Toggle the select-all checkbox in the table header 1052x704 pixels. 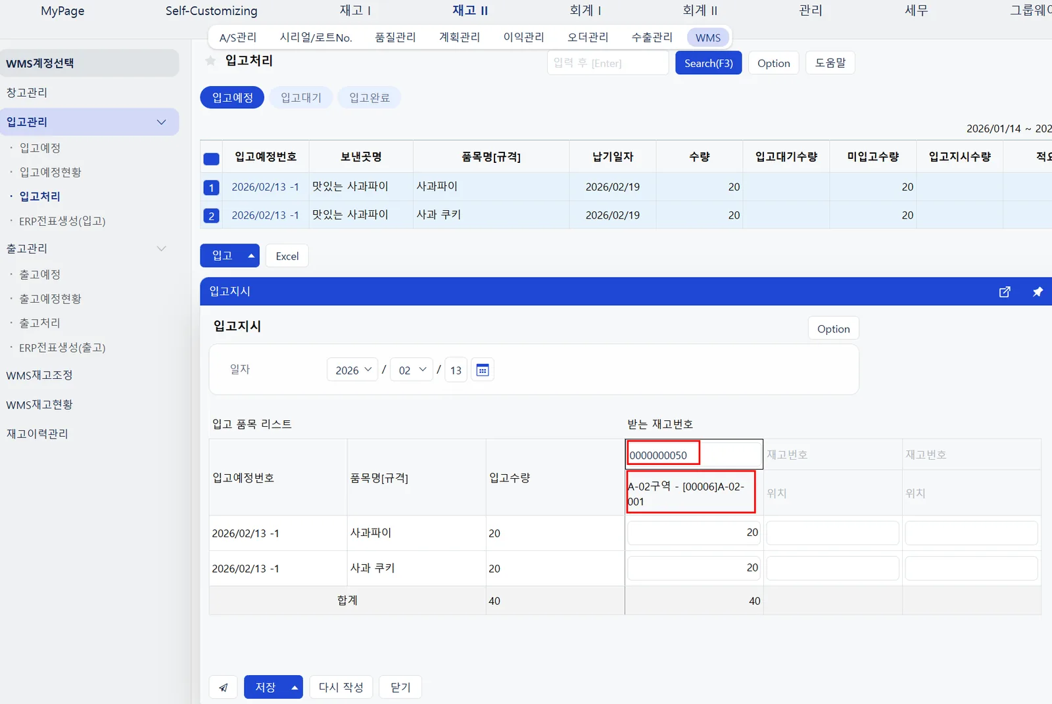[211, 158]
